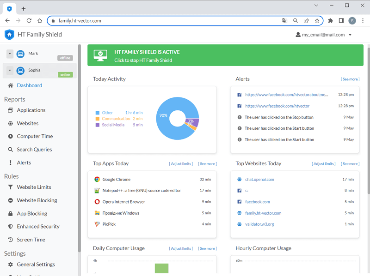Click the browser home button

point(40,21)
